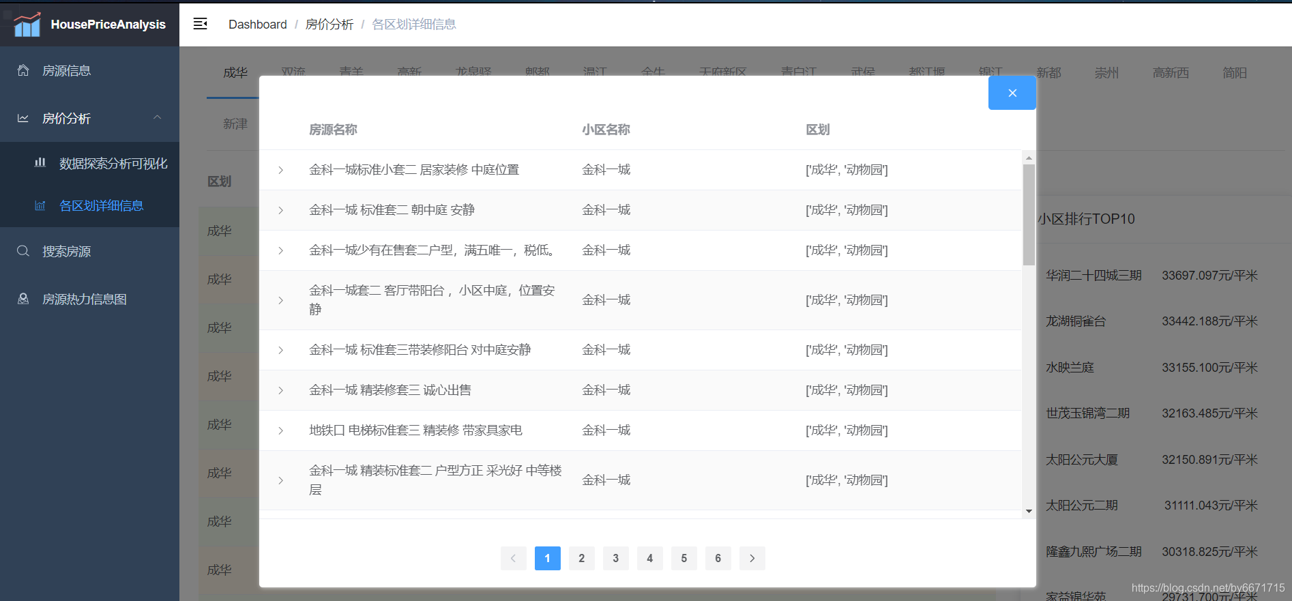Click the scrollbar down arrow in dialog
The height and width of the screenshot is (601, 1292).
click(x=1029, y=511)
